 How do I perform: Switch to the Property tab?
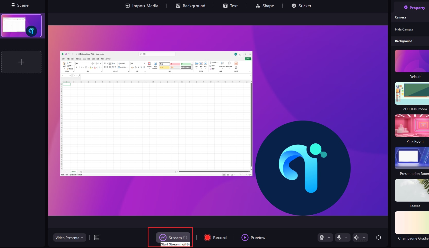pos(414,8)
